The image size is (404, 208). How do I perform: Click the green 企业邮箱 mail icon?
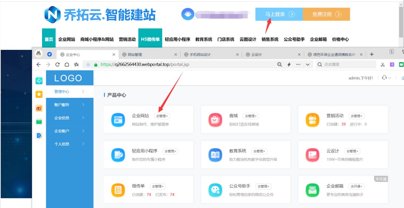312,189
